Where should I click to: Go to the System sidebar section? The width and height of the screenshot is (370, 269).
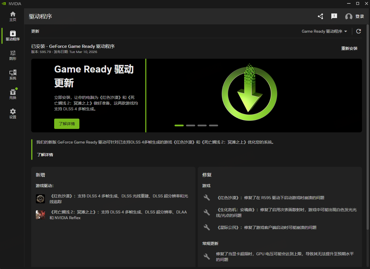13,75
